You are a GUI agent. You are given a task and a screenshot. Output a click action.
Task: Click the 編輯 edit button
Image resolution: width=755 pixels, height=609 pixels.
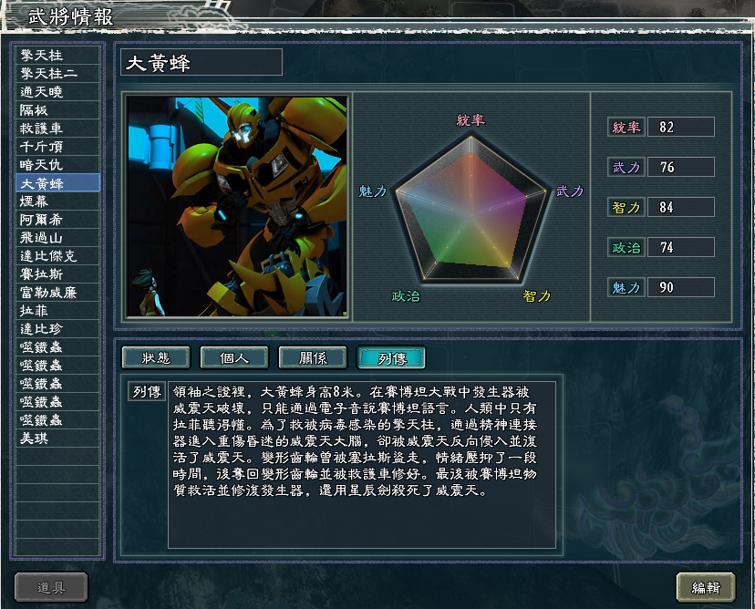pyautogui.click(x=706, y=587)
